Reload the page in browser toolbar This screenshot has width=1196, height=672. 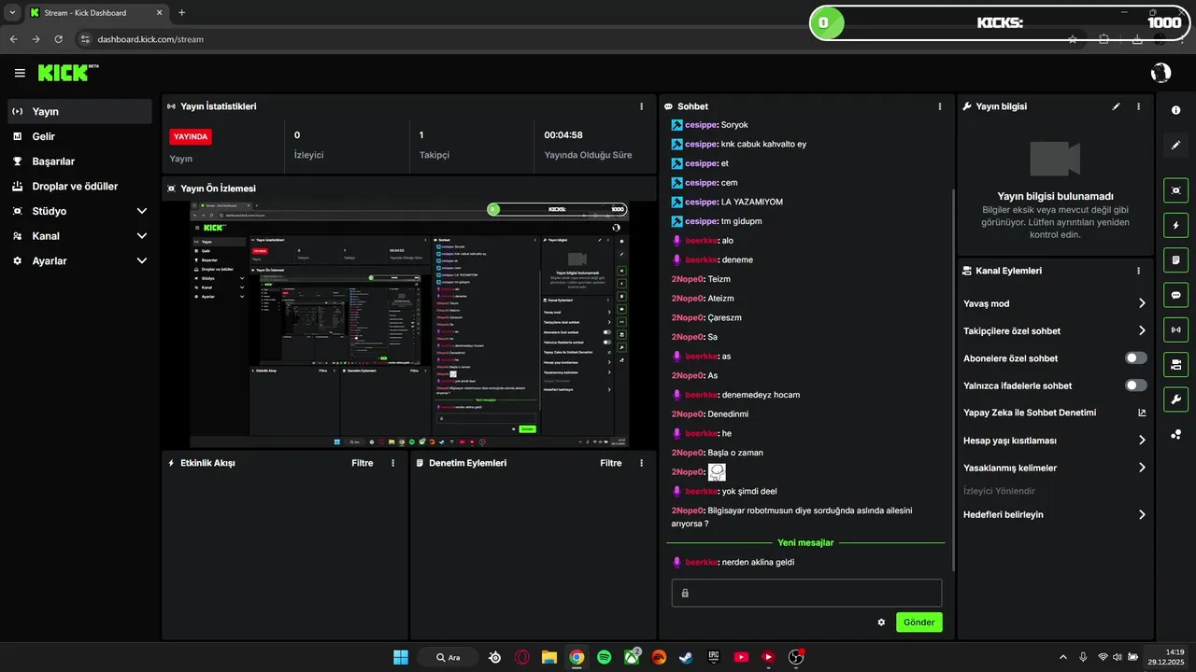pos(59,39)
